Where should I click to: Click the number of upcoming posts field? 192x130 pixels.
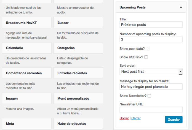(x=151, y=39)
